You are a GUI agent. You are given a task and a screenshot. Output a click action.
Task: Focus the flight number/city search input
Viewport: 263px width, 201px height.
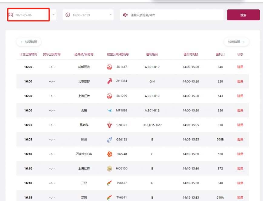click(171, 15)
